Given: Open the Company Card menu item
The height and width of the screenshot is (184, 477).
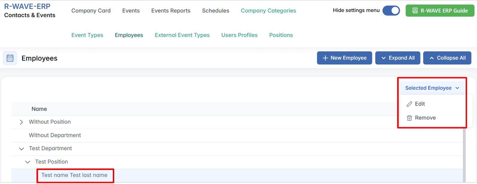Looking at the screenshot, I should (91, 11).
